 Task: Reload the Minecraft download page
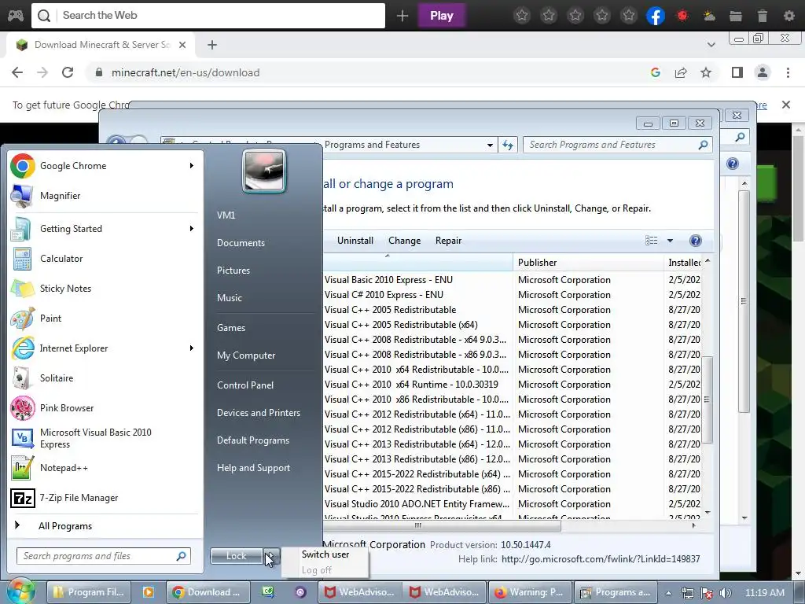point(68,72)
